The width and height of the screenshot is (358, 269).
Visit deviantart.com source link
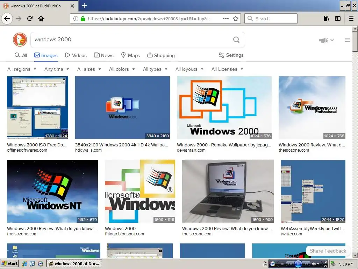pyautogui.click(x=191, y=150)
